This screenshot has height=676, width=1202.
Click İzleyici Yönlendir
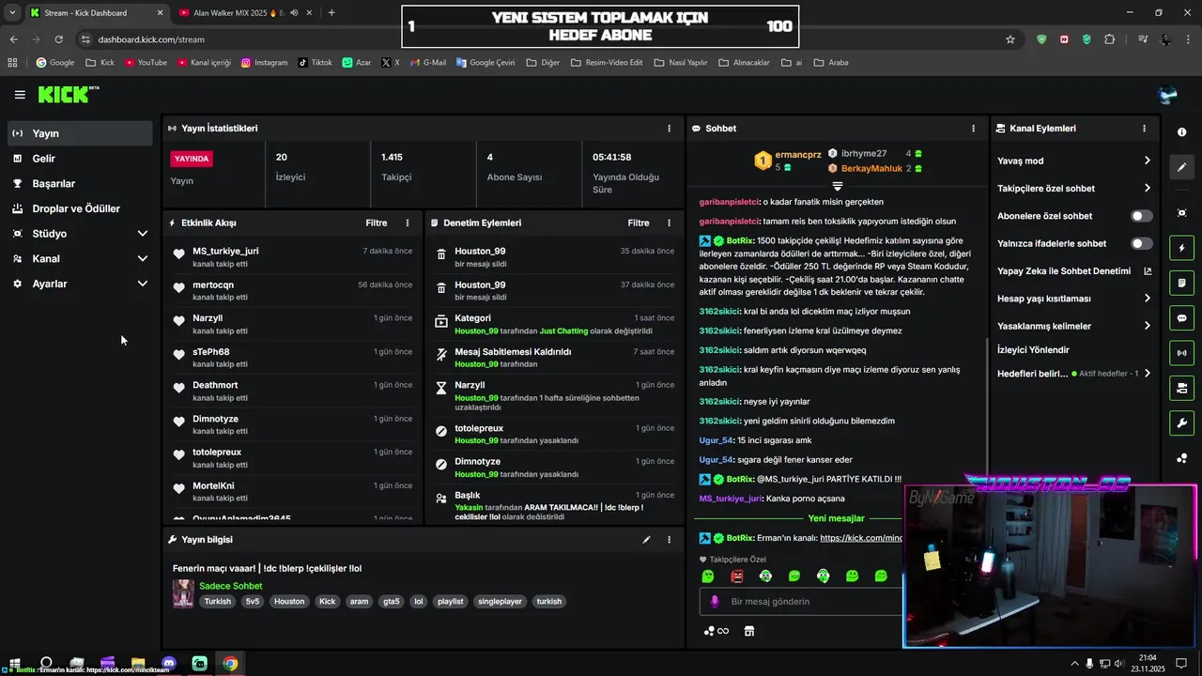tap(1033, 350)
